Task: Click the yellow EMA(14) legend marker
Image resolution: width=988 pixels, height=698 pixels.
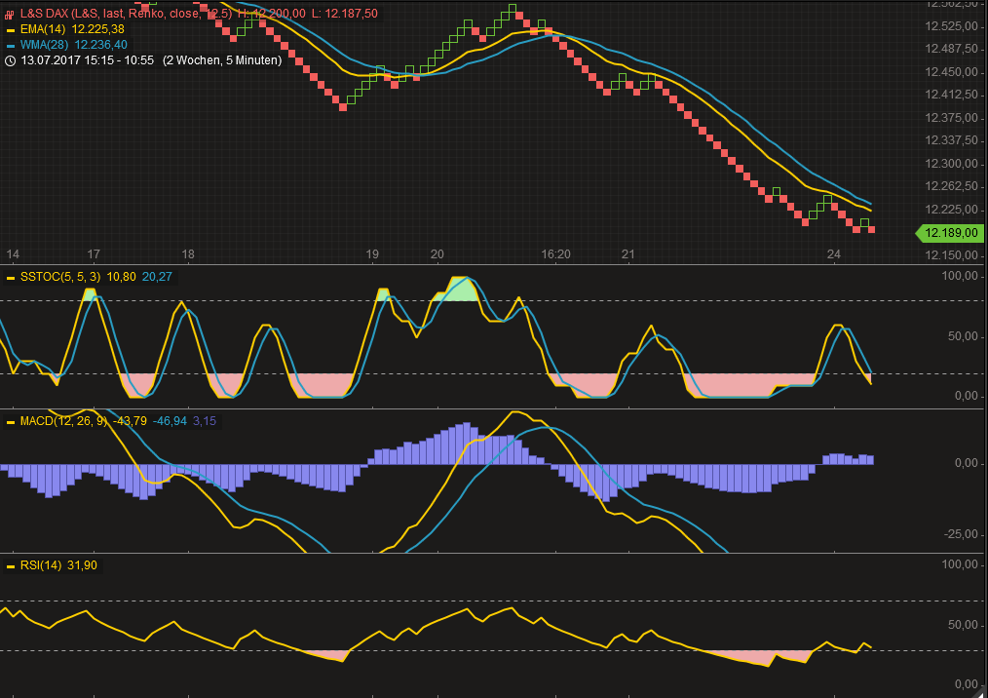Action: point(10,29)
